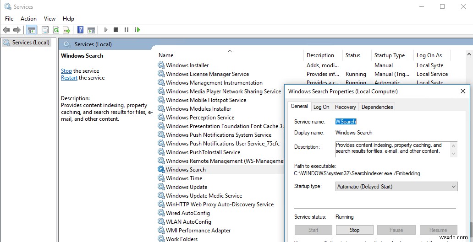The image size is (473, 242).
Task: Click the Restart Service icon in toolbar
Action: [137, 30]
